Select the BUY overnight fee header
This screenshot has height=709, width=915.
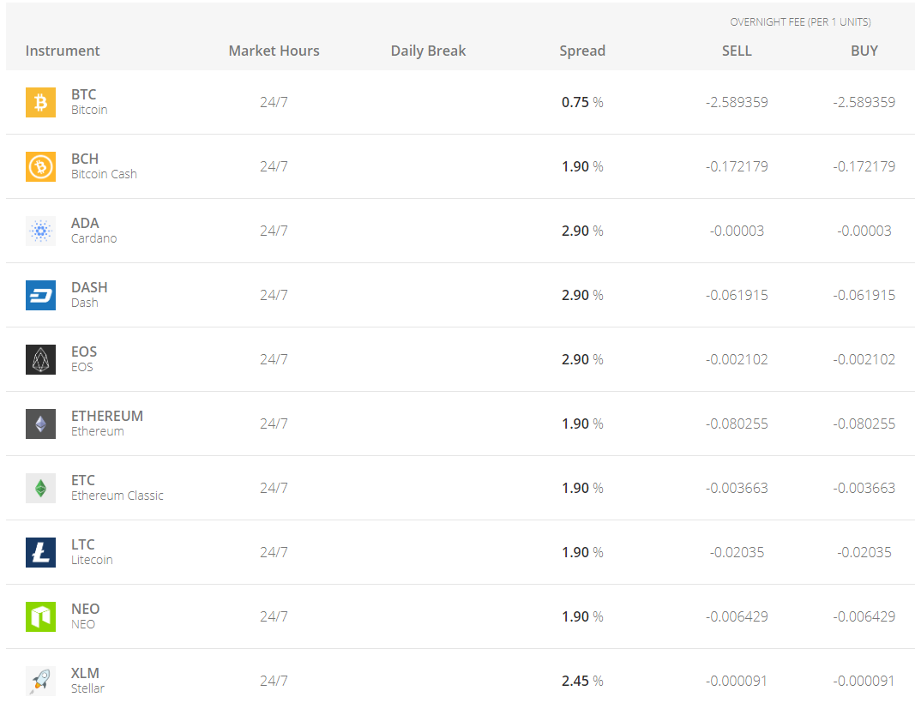tap(864, 51)
